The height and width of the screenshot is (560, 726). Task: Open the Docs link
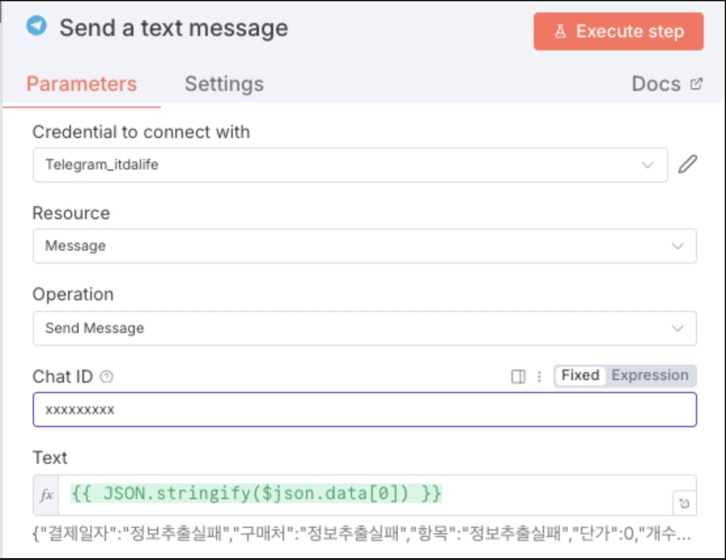tap(656, 84)
